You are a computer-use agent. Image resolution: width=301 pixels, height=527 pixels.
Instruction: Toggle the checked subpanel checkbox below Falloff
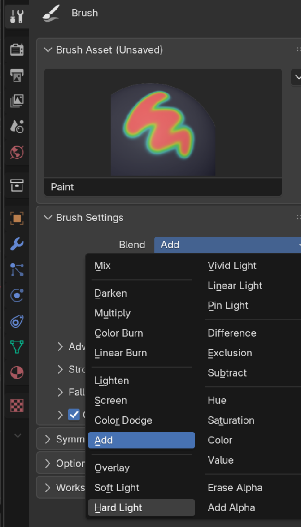click(74, 415)
